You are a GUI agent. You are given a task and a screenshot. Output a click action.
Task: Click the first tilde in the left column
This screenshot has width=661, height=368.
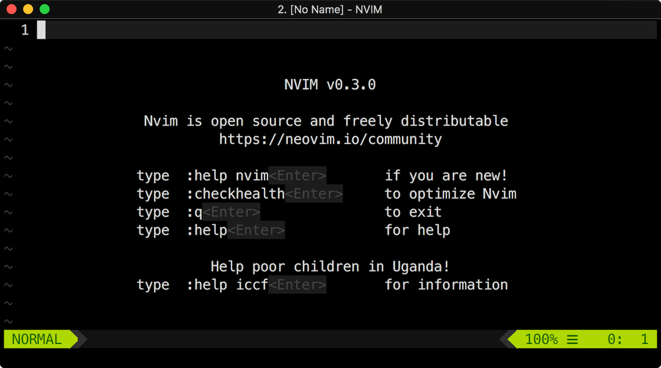(8, 48)
